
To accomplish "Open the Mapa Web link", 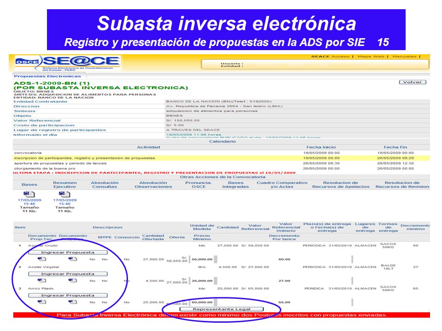I will tap(371, 57).
